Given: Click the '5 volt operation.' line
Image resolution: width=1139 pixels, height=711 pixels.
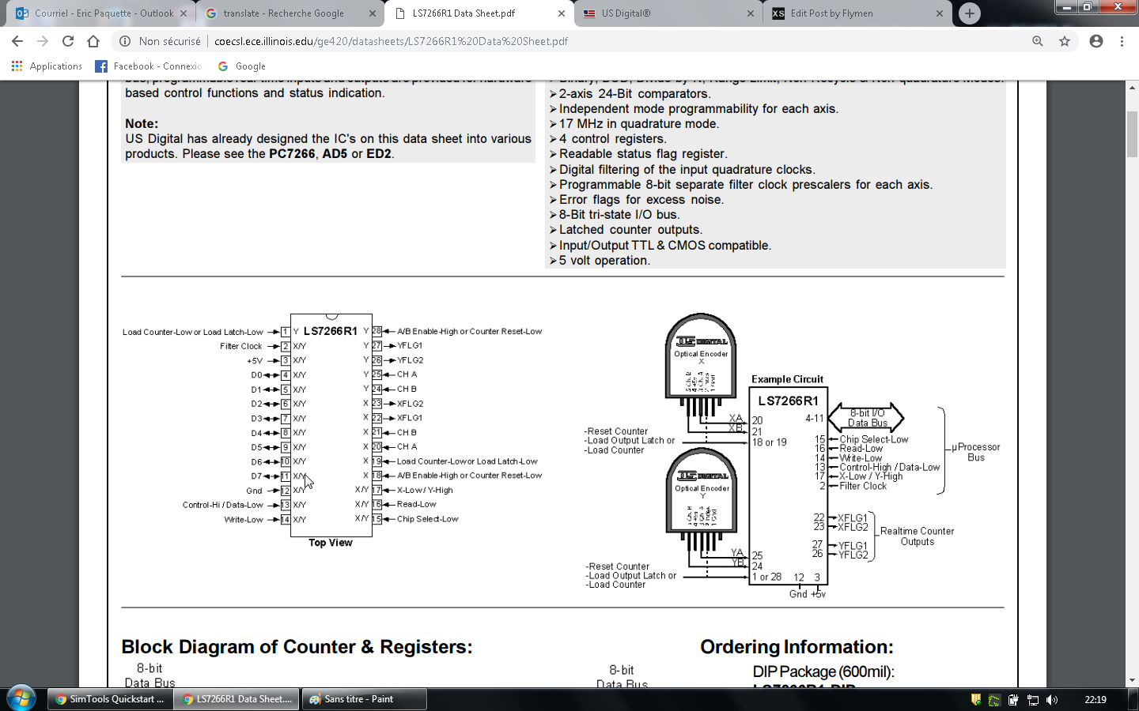Looking at the screenshot, I should coord(605,261).
